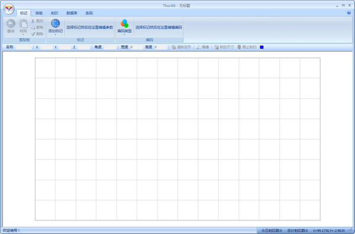Screen dimensions: 355x234
Task: Open the 刻印 ribbon tab
Action: point(54,13)
